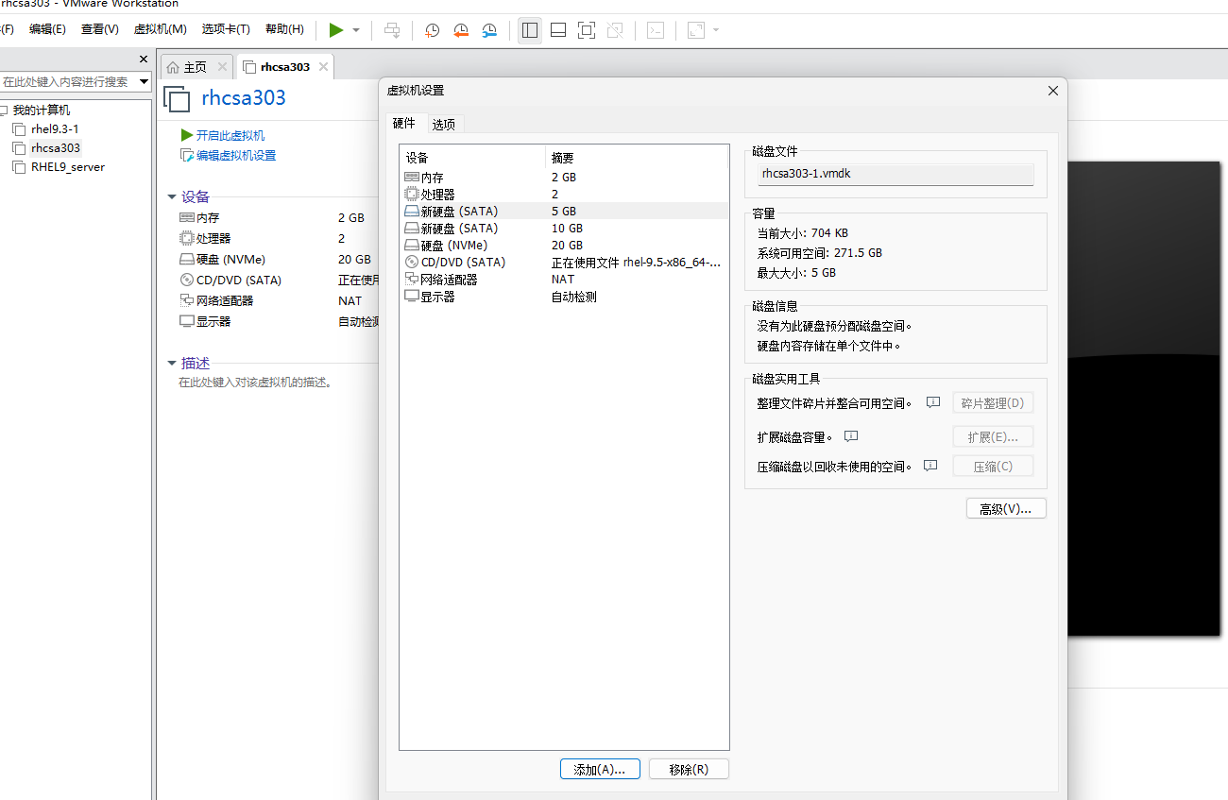Open the snapshot manager icon

pos(489,30)
